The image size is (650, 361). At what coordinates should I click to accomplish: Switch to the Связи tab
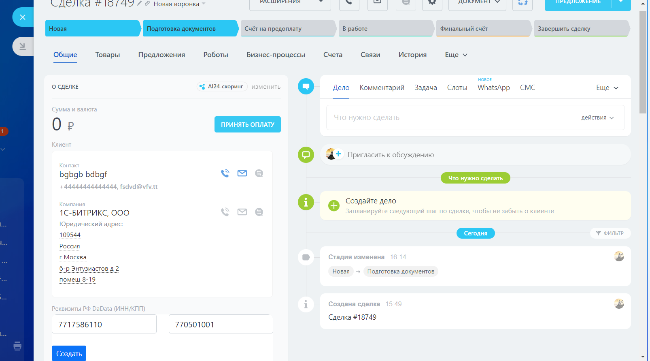[x=370, y=55]
